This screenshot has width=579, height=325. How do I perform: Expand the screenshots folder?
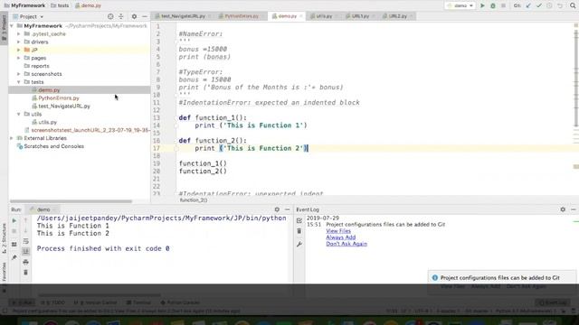[18, 74]
